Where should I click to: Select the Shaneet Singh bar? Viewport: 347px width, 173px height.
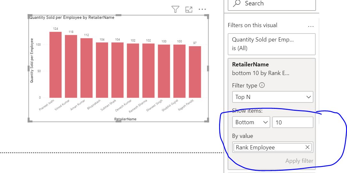coord(164,71)
